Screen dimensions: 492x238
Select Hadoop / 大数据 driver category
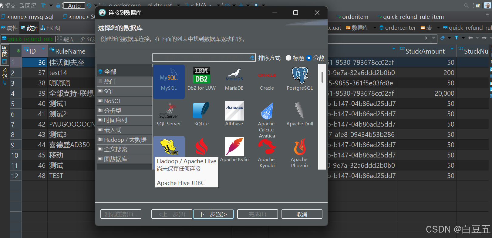tap(124, 140)
